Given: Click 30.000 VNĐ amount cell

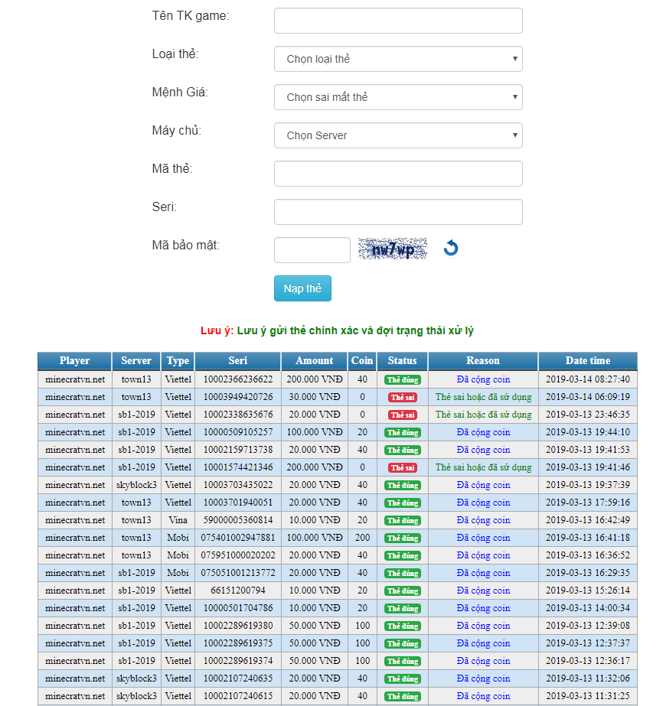Looking at the screenshot, I should (315, 397).
